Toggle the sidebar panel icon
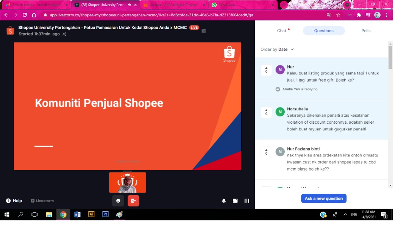Screen dimensions: 409x234 click(247, 201)
